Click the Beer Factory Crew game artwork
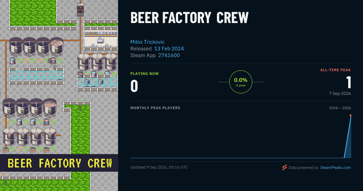Screen dimensions: 363x191 [x=59, y=95]
